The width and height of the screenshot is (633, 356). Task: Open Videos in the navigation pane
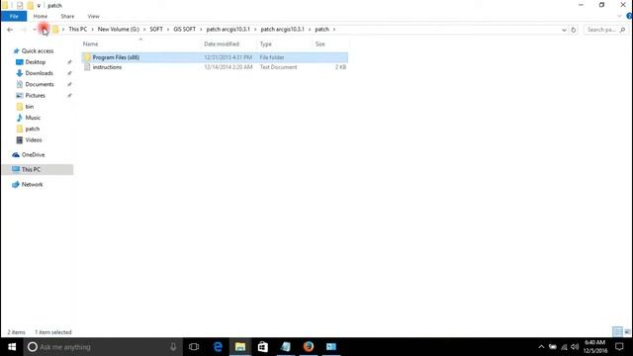(33, 140)
